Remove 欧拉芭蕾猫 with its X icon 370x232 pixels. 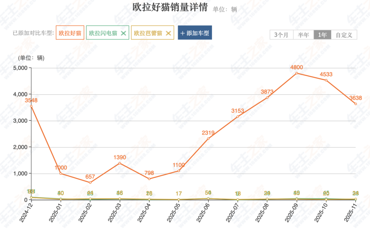[x=168, y=33]
